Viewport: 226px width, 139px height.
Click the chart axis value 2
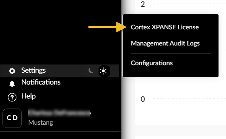143,4
